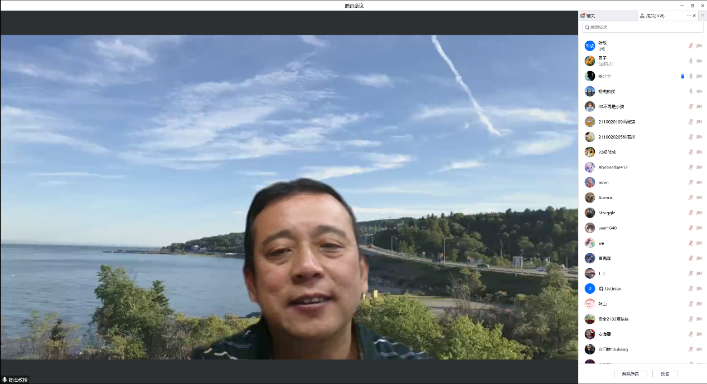Click the muted mic icon for Struggle

tap(691, 213)
